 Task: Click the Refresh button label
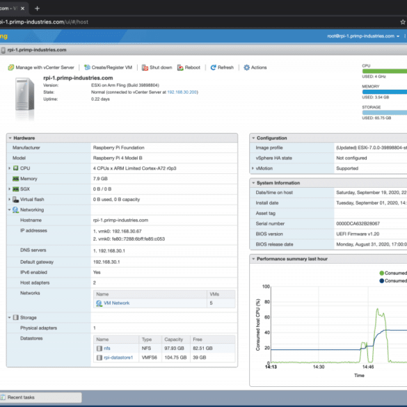[225, 67]
